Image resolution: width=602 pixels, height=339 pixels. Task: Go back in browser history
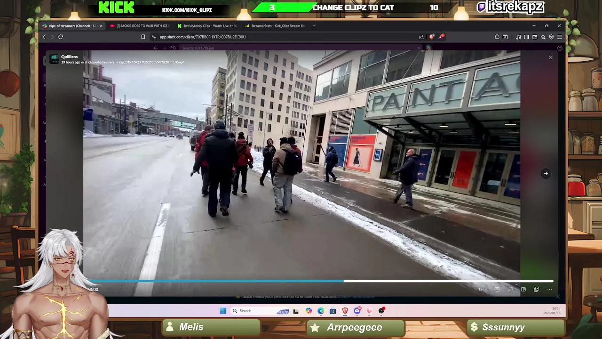coord(44,37)
